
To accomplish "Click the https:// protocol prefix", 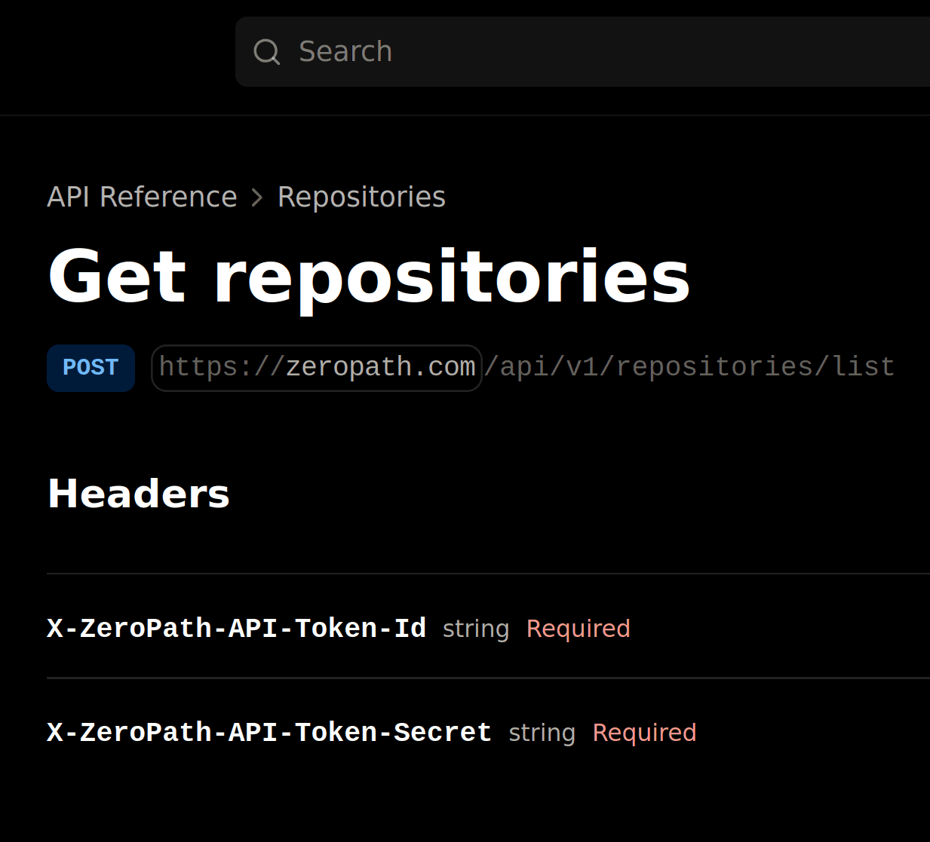I will (220, 367).
